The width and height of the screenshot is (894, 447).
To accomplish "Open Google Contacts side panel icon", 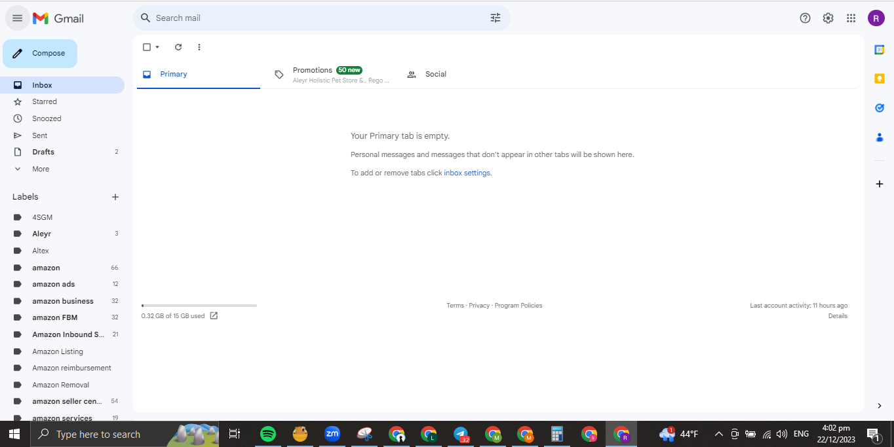I will (880, 137).
